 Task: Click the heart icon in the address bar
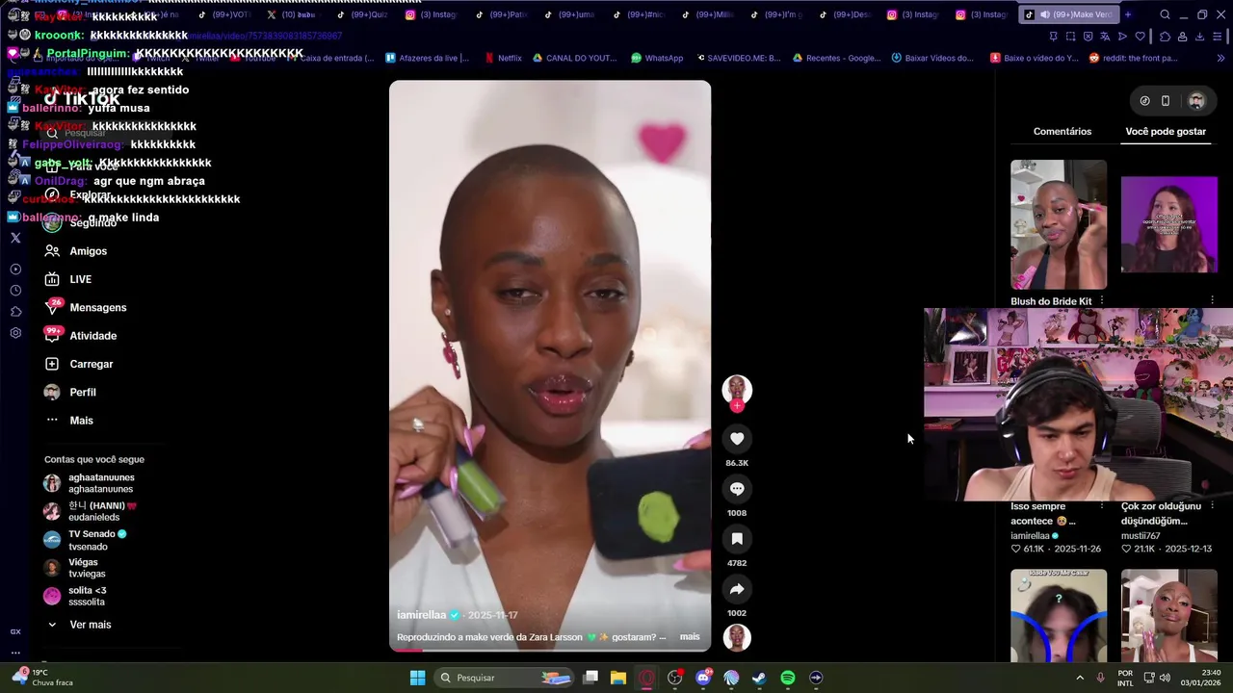point(1140,37)
